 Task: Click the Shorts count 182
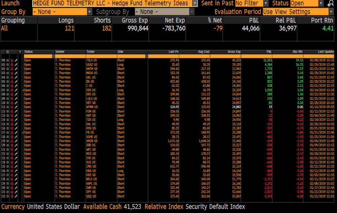[x=106, y=29]
